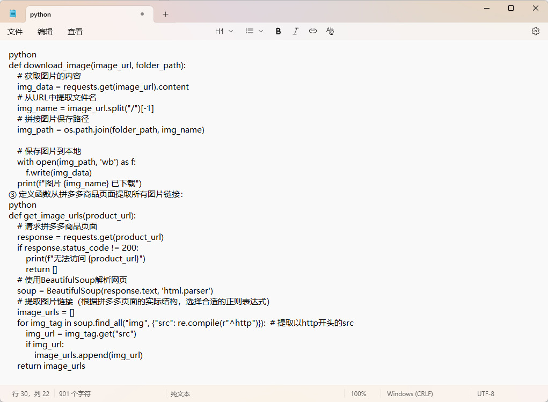Viewport: 548px width, 402px height.
Task: Toggle italic formatting
Action: tap(295, 31)
